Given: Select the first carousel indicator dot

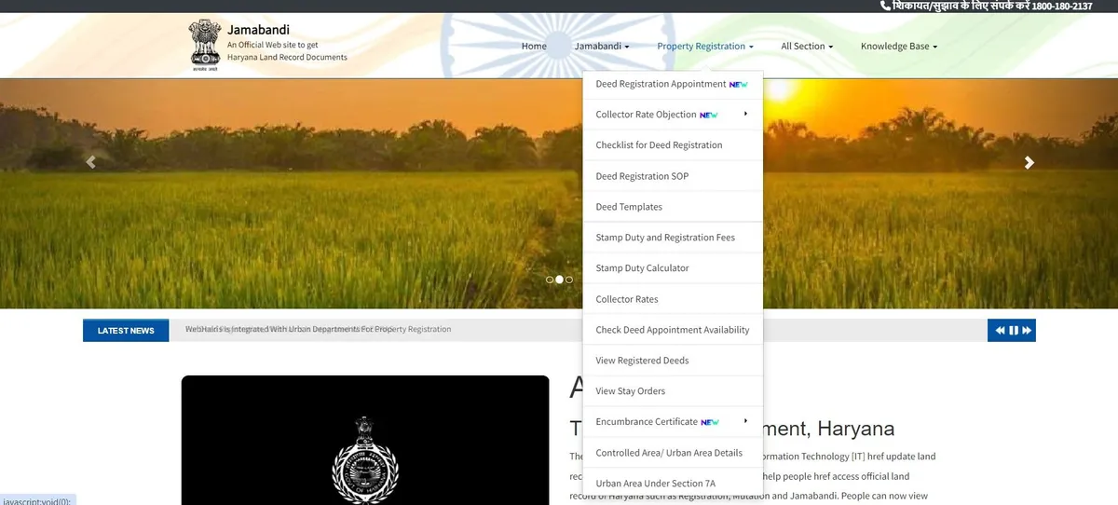Looking at the screenshot, I should point(550,280).
